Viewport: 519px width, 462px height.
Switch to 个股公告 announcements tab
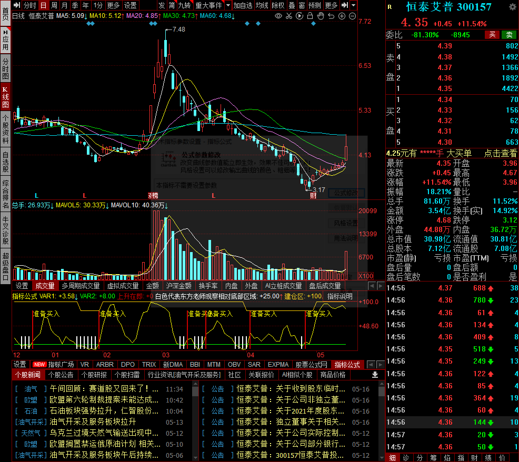pyautogui.click(x=61, y=375)
